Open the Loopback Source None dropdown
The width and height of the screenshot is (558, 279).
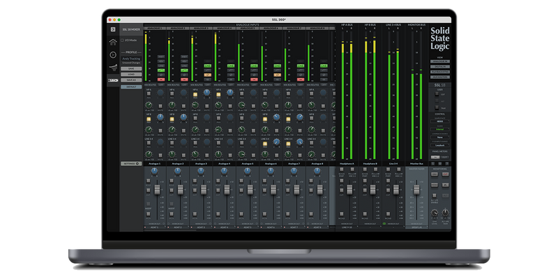[x=440, y=137]
